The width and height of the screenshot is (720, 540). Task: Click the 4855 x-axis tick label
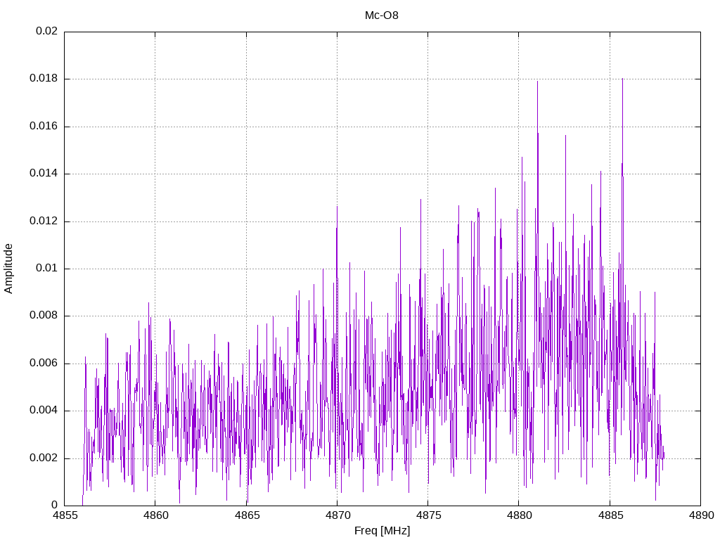(x=65, y=515)
